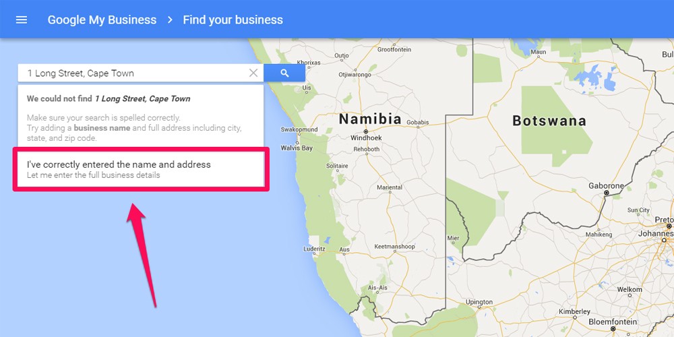
Task: Click the Botswana country label on map
Action: pyautogui.click(x=549, y=121)
